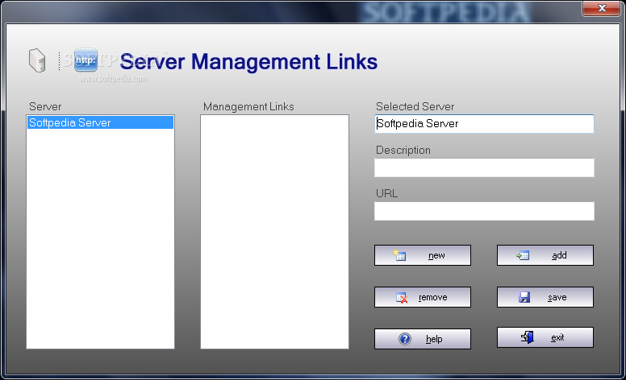Click the blue http: icon in header
The height and width of the screenshot is (380, 626).
[x=86, y=60]
